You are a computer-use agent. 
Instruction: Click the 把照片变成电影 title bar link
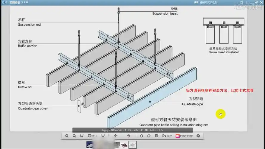[209, 3]
